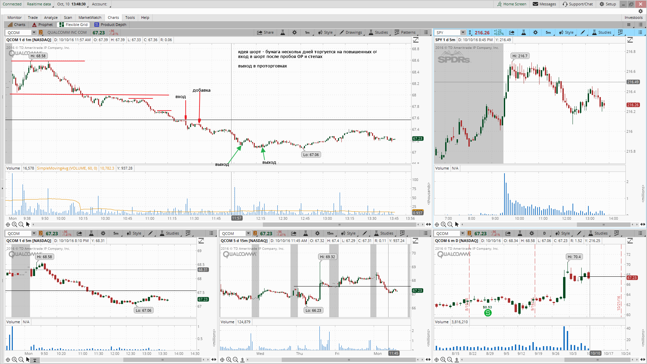Toggle the symbol link icon beside SPY field
The height and width of the screenshot is (364, 647).
(470, 33)
